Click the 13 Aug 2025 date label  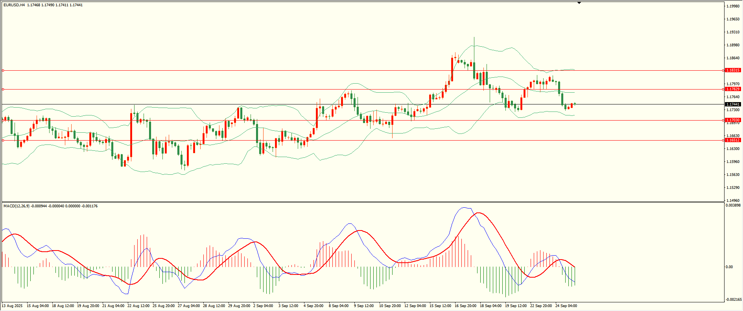[12, 306]
